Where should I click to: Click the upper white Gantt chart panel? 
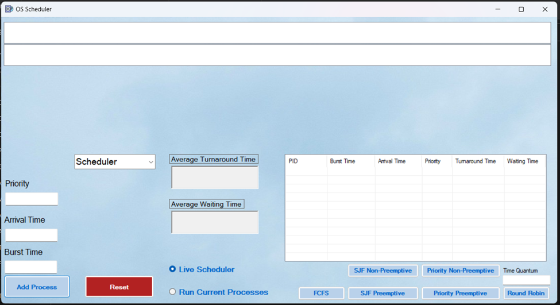point(277,33)
